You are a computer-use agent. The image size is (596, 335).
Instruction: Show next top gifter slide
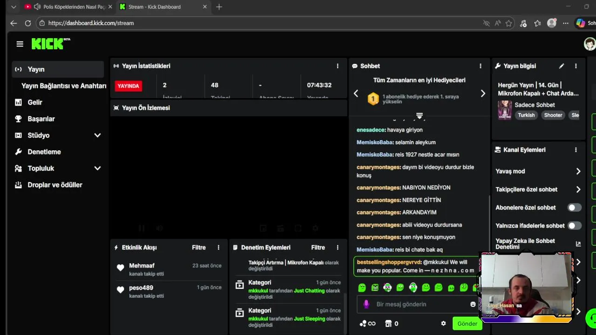pos(483,94)
